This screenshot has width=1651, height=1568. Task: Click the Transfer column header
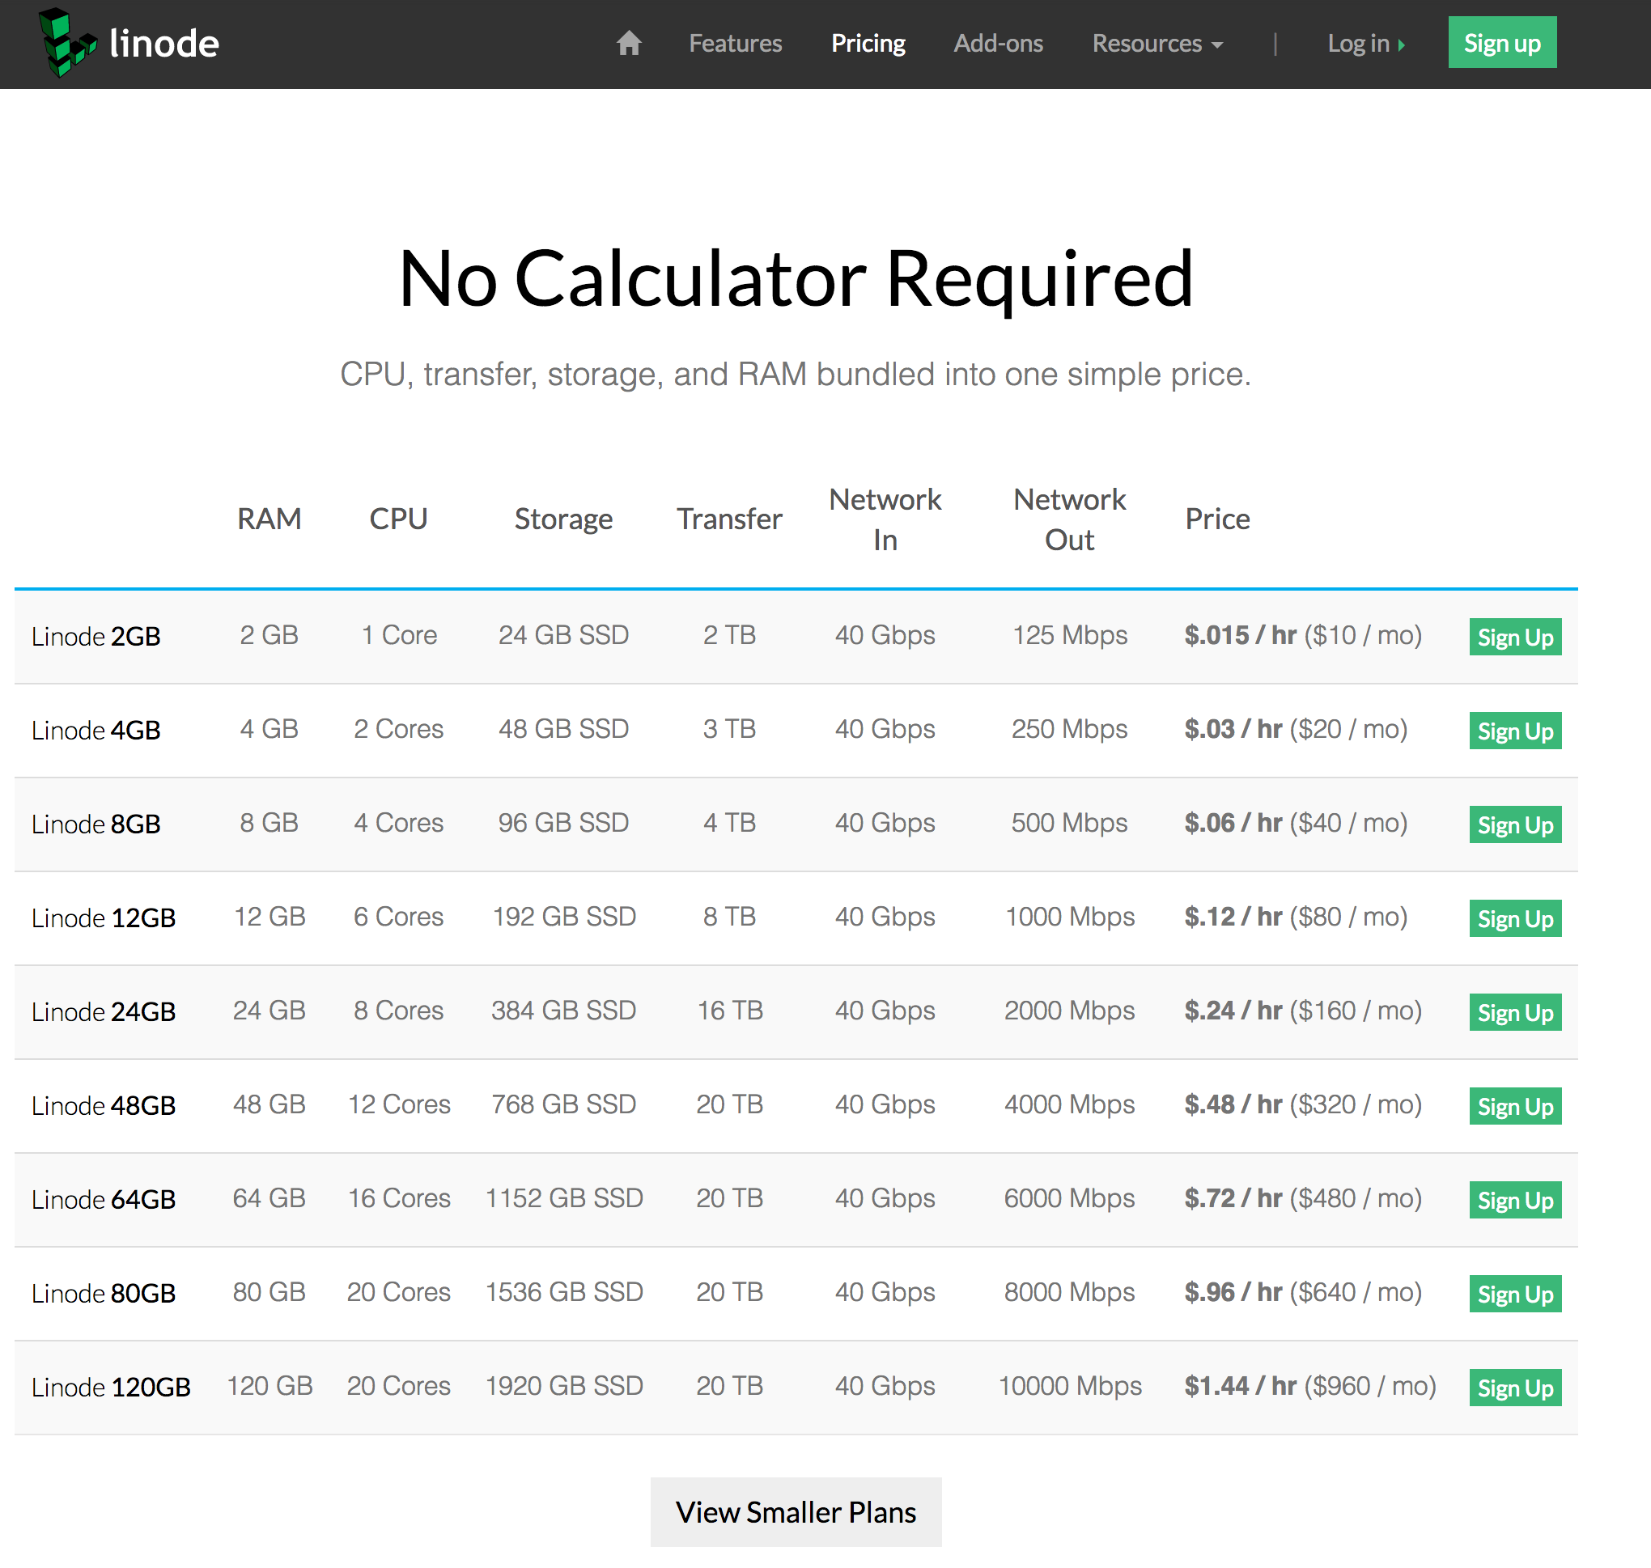click(x=729, y=519)
